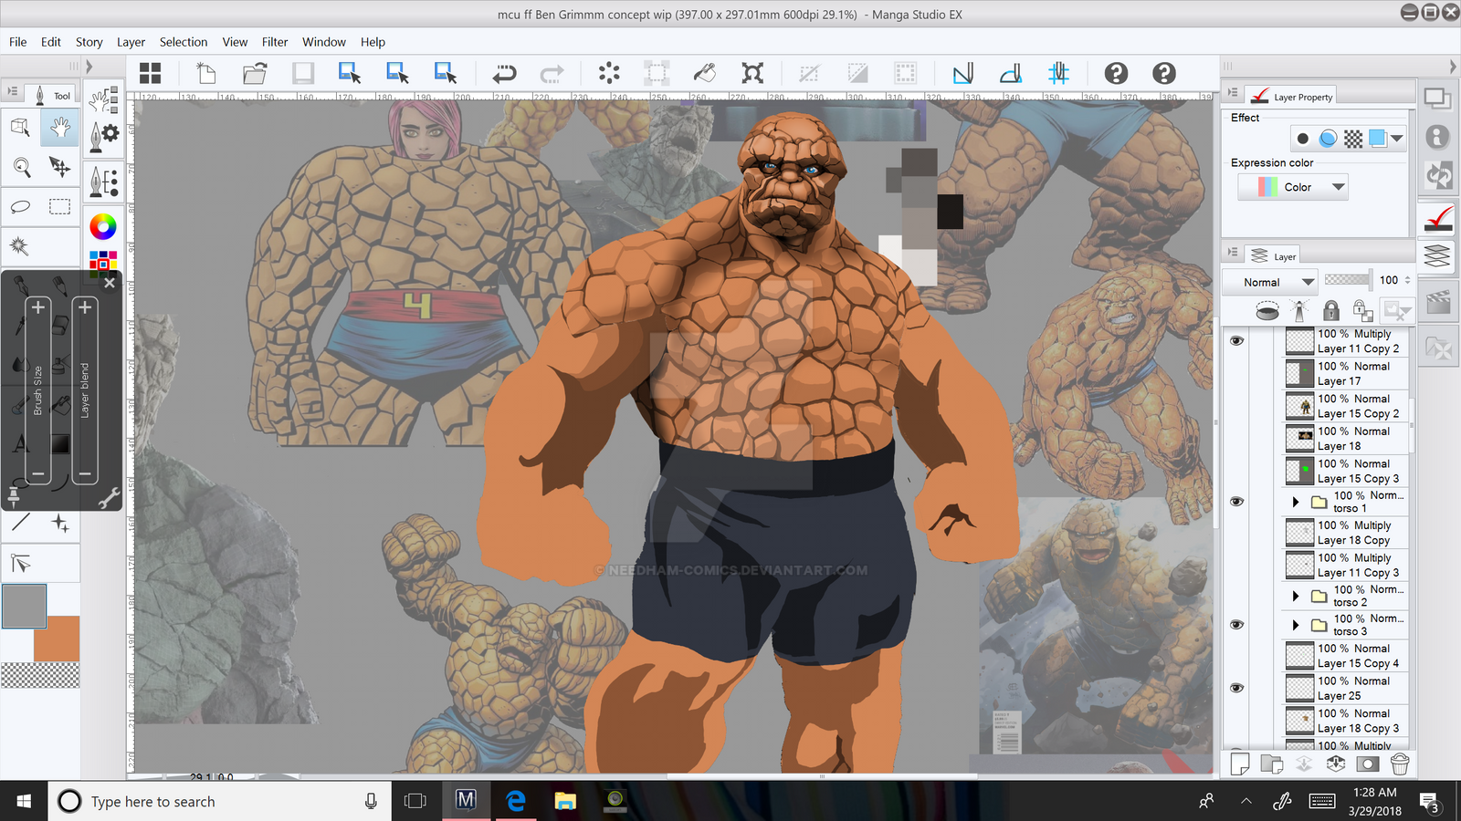Delete layer with trash icon
Image resolution: width=1461 pixels, height=821 pixels.
pos(1400,764)
